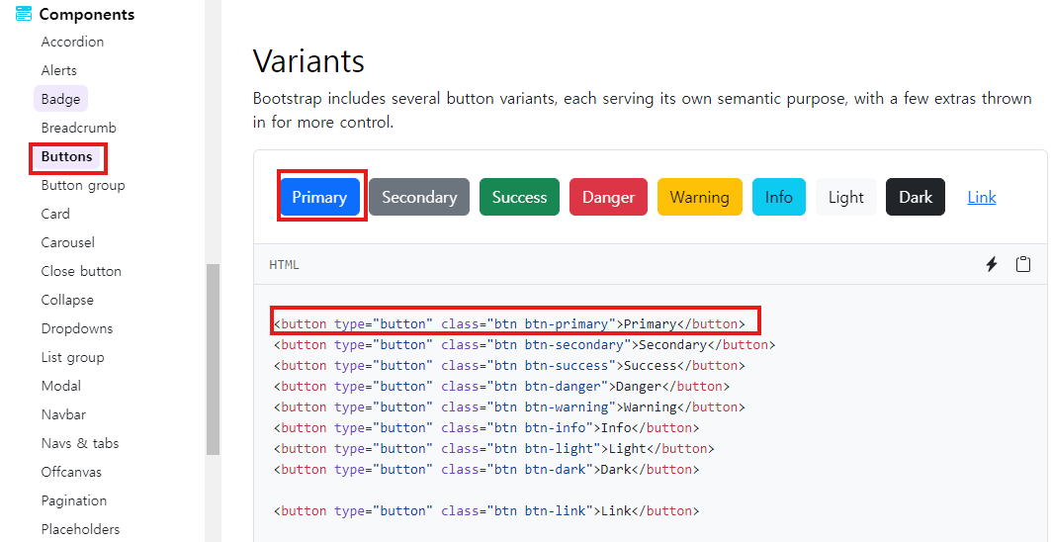Click the sidebar vertical scrollbar thumb
The image size is (1051, 542).
tap(213, 360)
